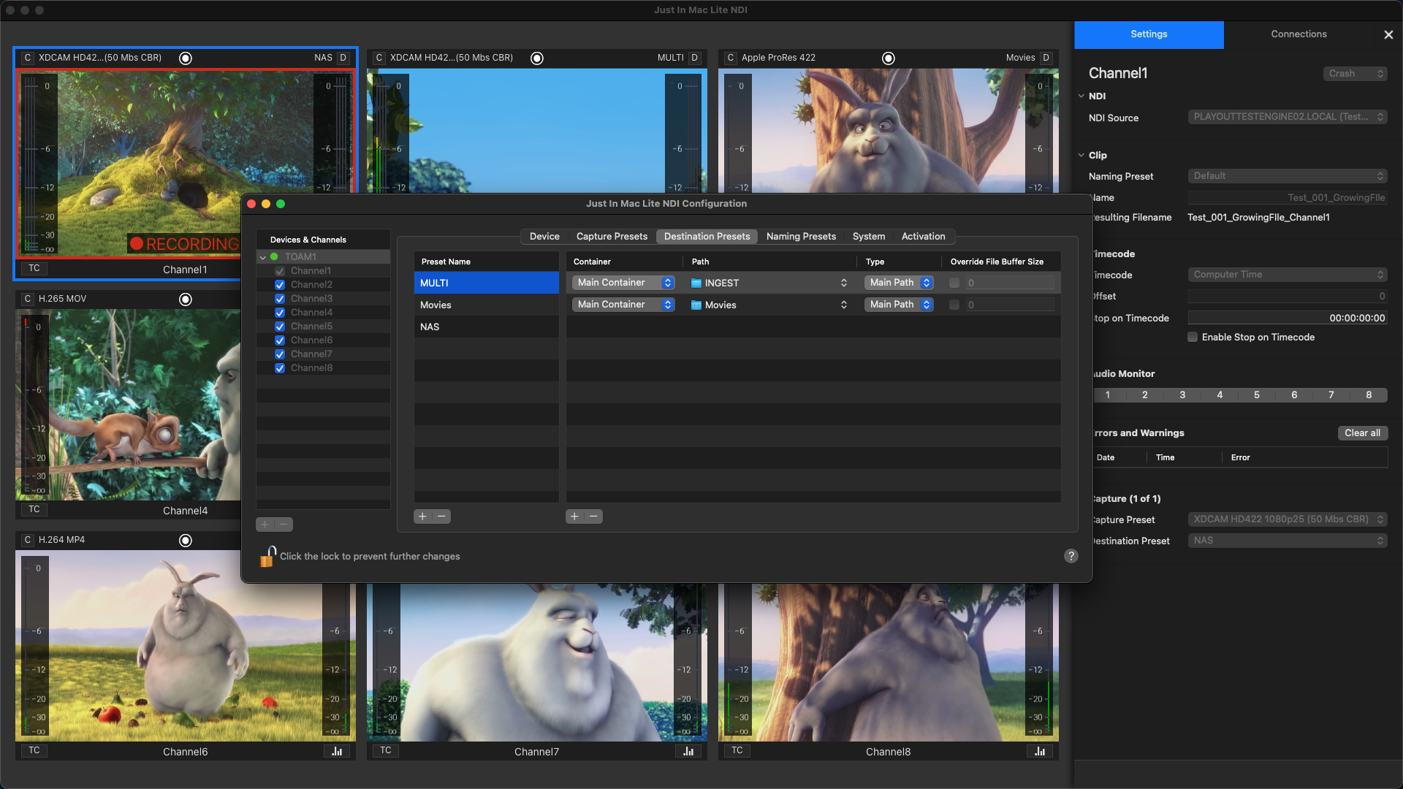This screenshot has width=1403, height=789.
Task: Switch to the Capture Presets tab
Action: point(612,237)
